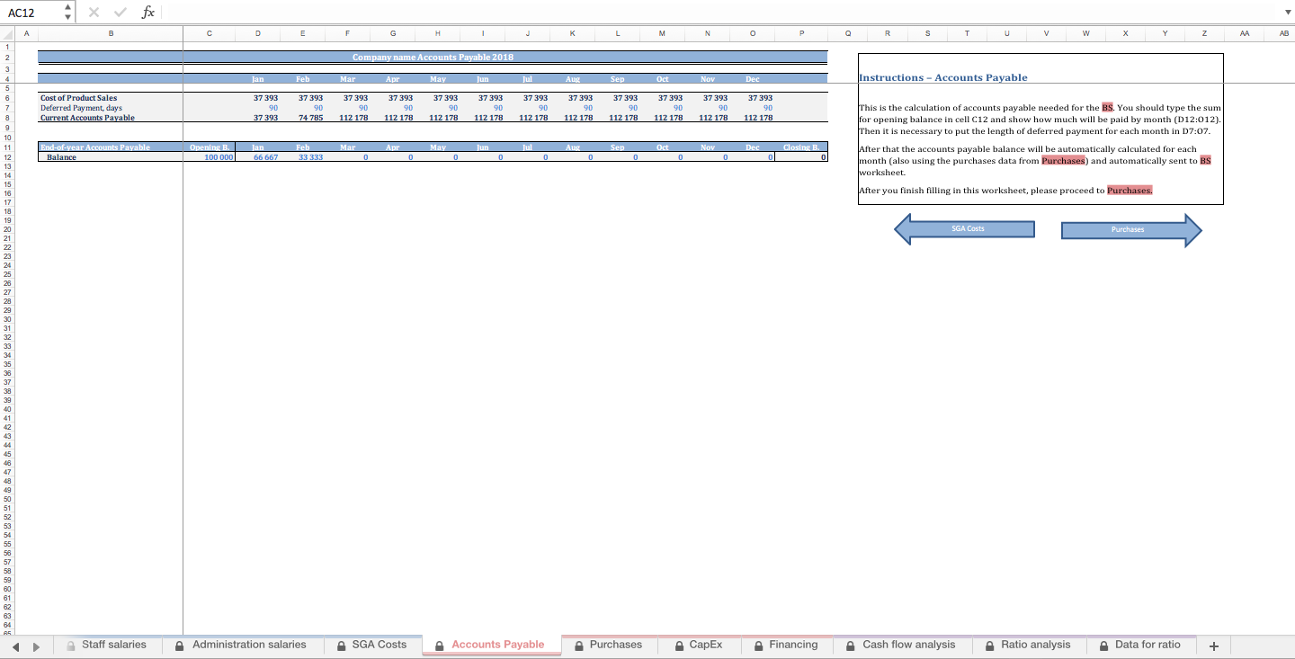Image resolution: width=1295 pixels, height=659 pixels.
Task: Select the Dec Cost of Product Sales cell
Action: coord(755,98)
